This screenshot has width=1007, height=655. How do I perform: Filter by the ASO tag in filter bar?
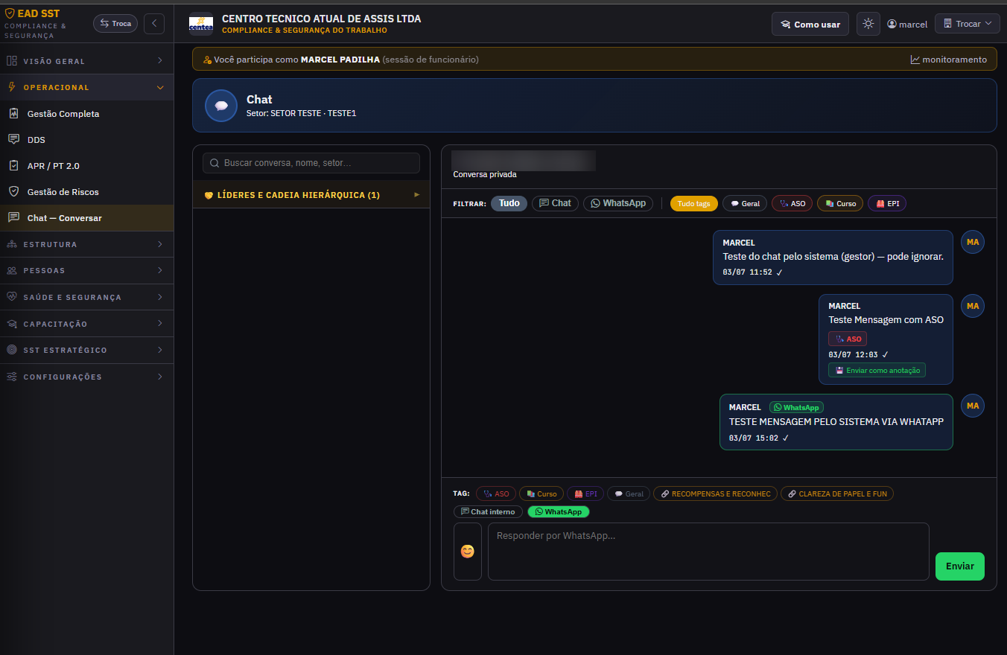point(792,203)
